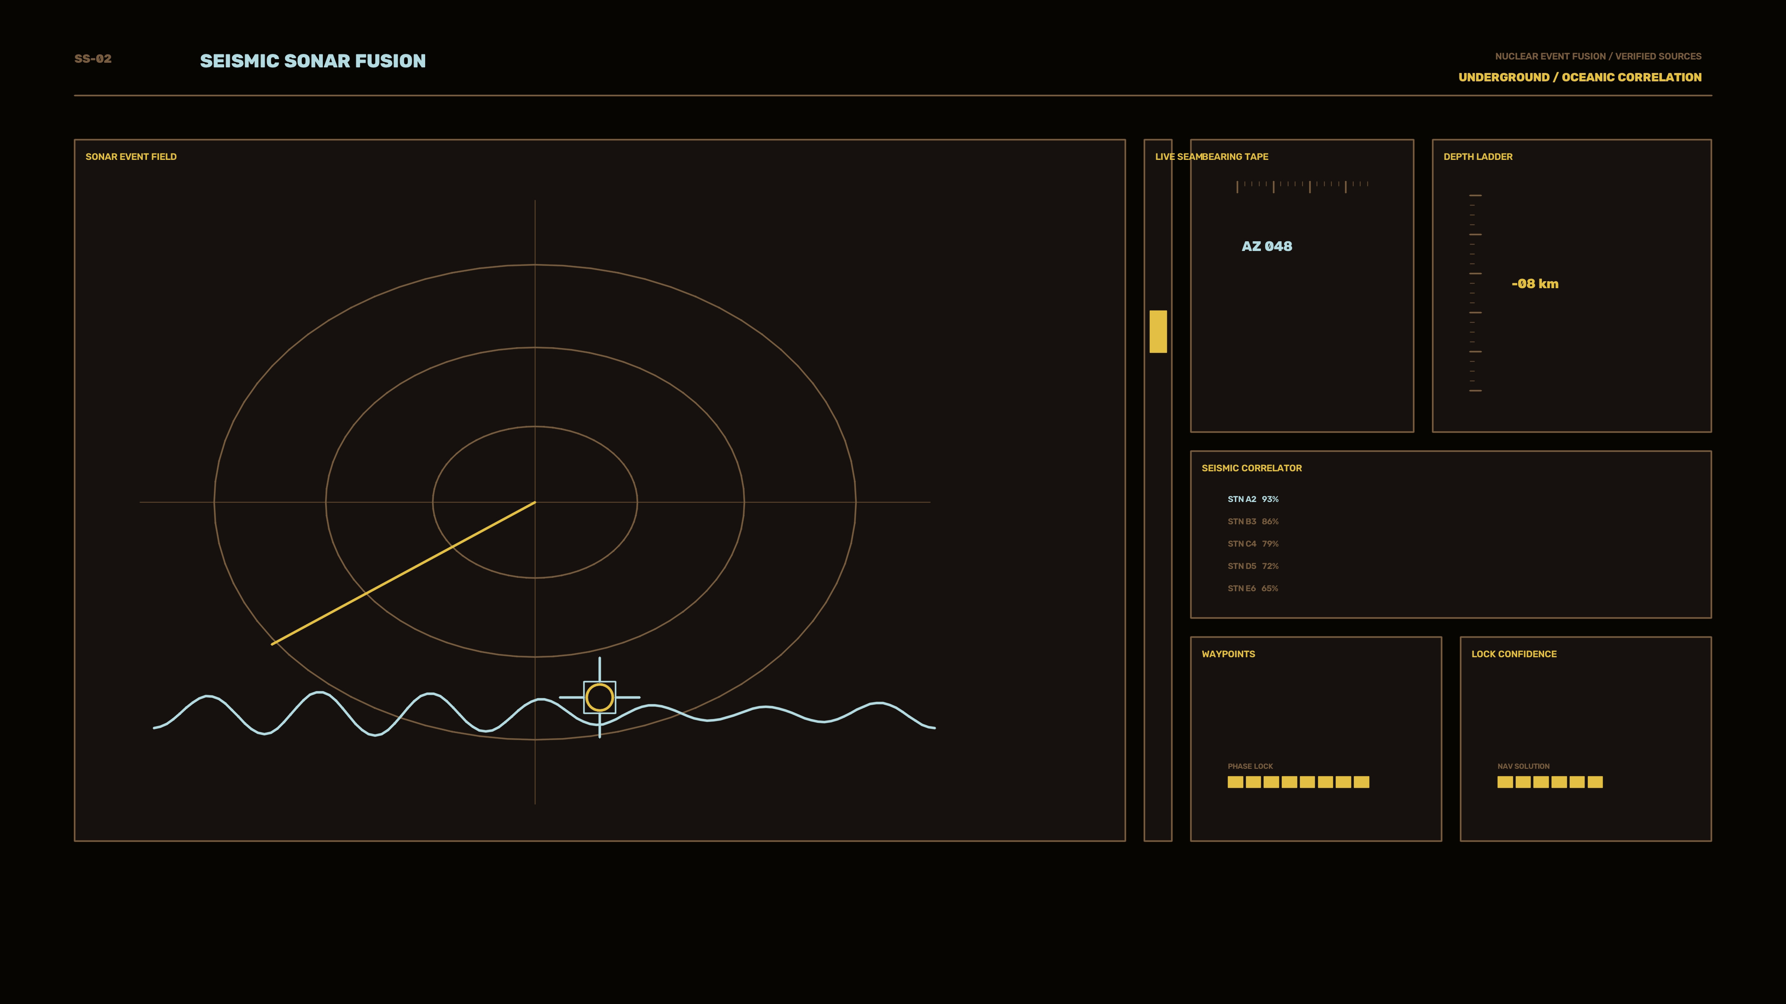1786x1004 pixels.
Task: Click the NAV SOLUTION segmented bar
Action: click(1550, 781)
